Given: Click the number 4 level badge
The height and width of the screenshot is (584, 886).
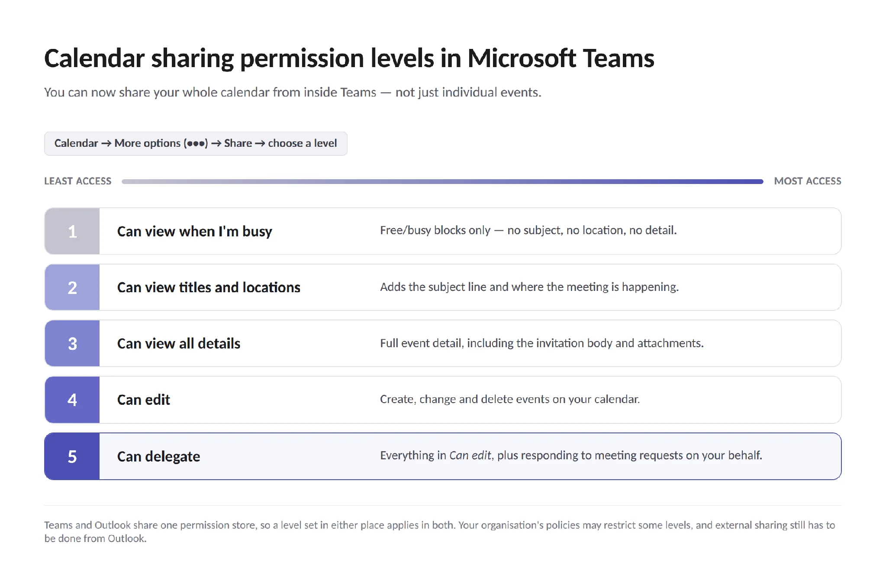Looking at the screenshot, I should point(72,400).
